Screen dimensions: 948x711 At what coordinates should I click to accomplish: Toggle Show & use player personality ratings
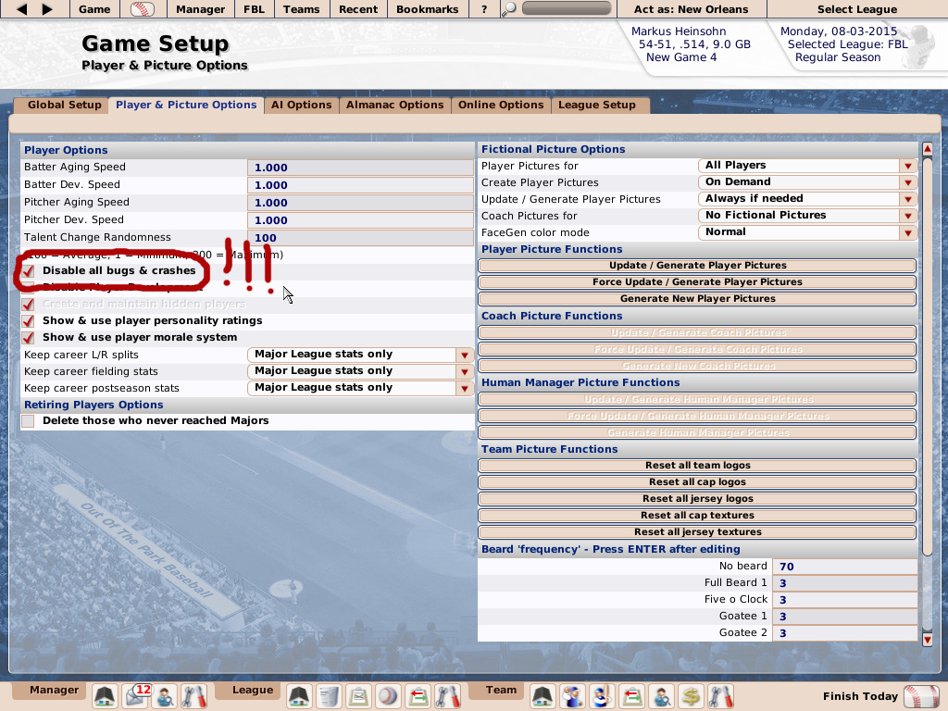click(28, 320)
